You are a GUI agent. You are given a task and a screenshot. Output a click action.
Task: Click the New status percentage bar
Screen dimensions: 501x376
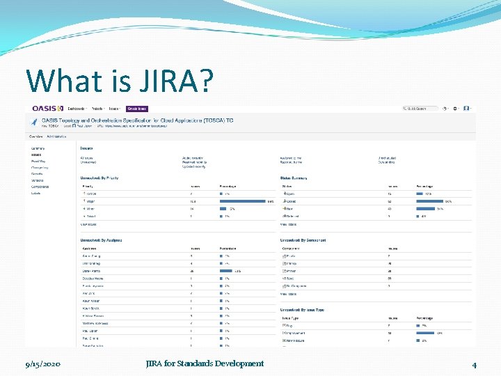pos(425,208)
